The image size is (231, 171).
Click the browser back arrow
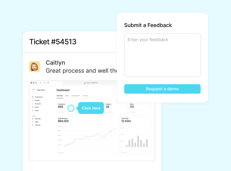pos(40,83)
